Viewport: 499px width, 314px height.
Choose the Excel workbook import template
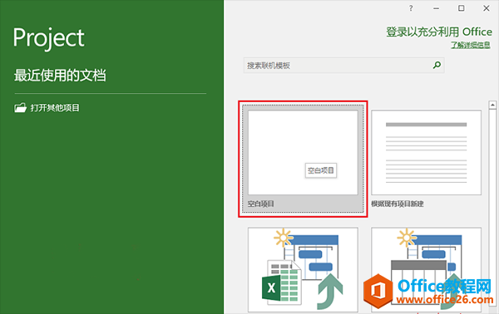(x=303, y=269)
